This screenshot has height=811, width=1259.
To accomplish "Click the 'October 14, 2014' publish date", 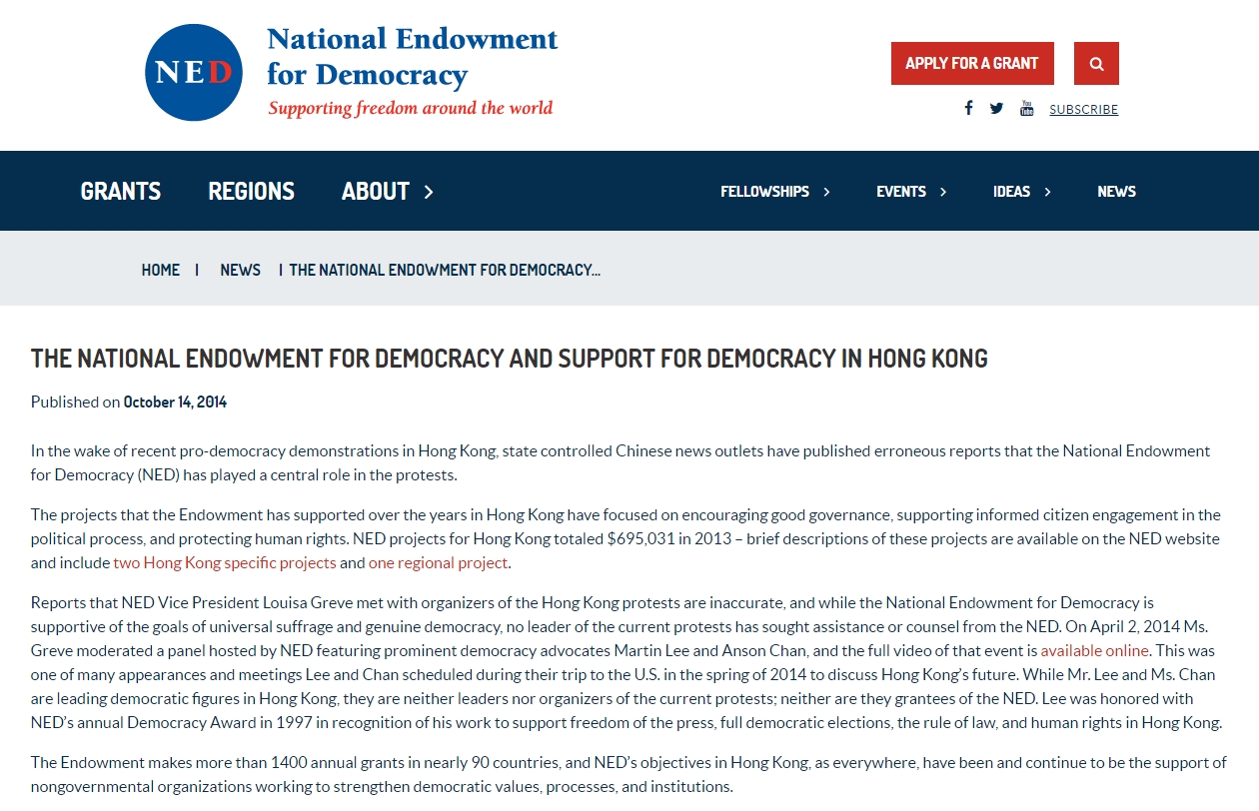I will click(x=175, y=403).
